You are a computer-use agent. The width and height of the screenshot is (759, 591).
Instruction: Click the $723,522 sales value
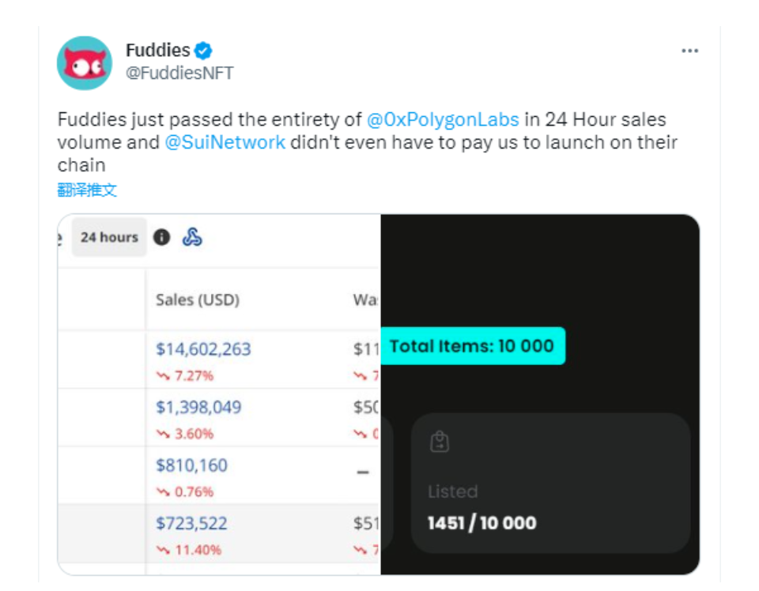(191, 523)
